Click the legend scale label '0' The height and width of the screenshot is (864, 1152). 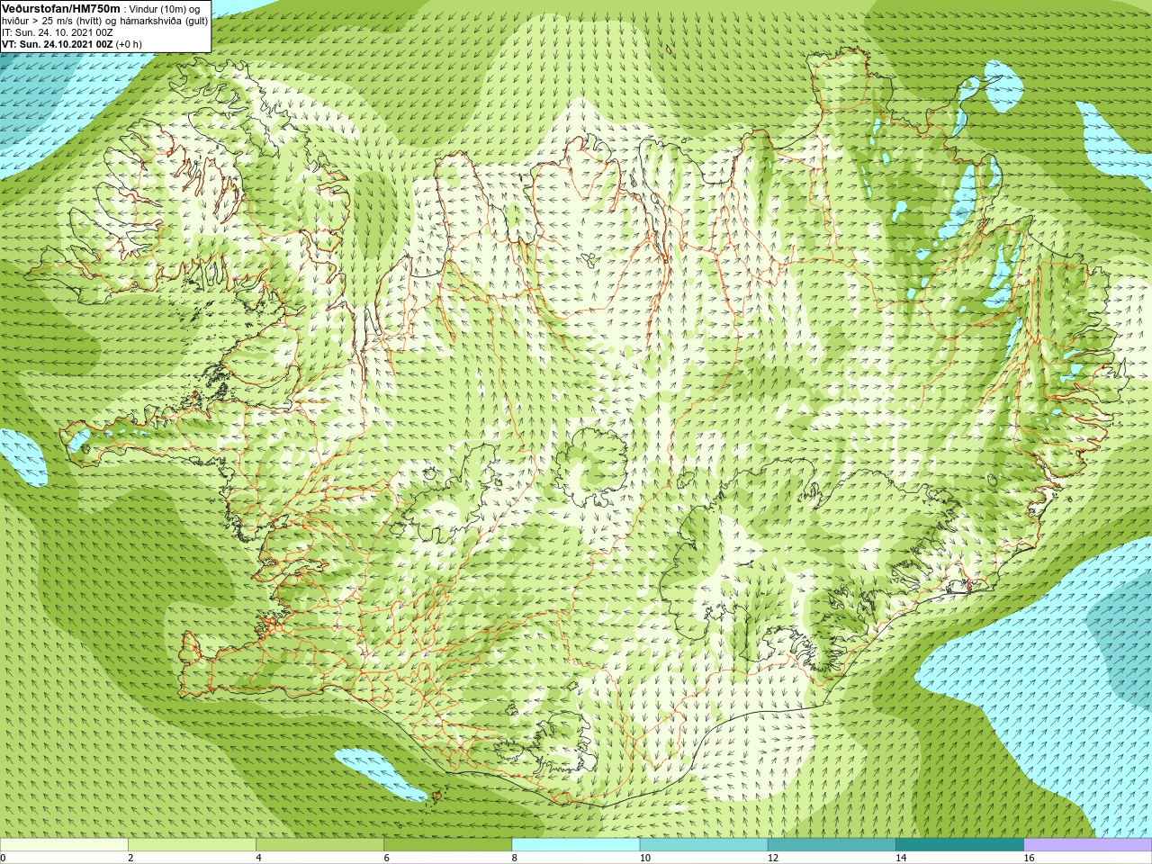3,858
